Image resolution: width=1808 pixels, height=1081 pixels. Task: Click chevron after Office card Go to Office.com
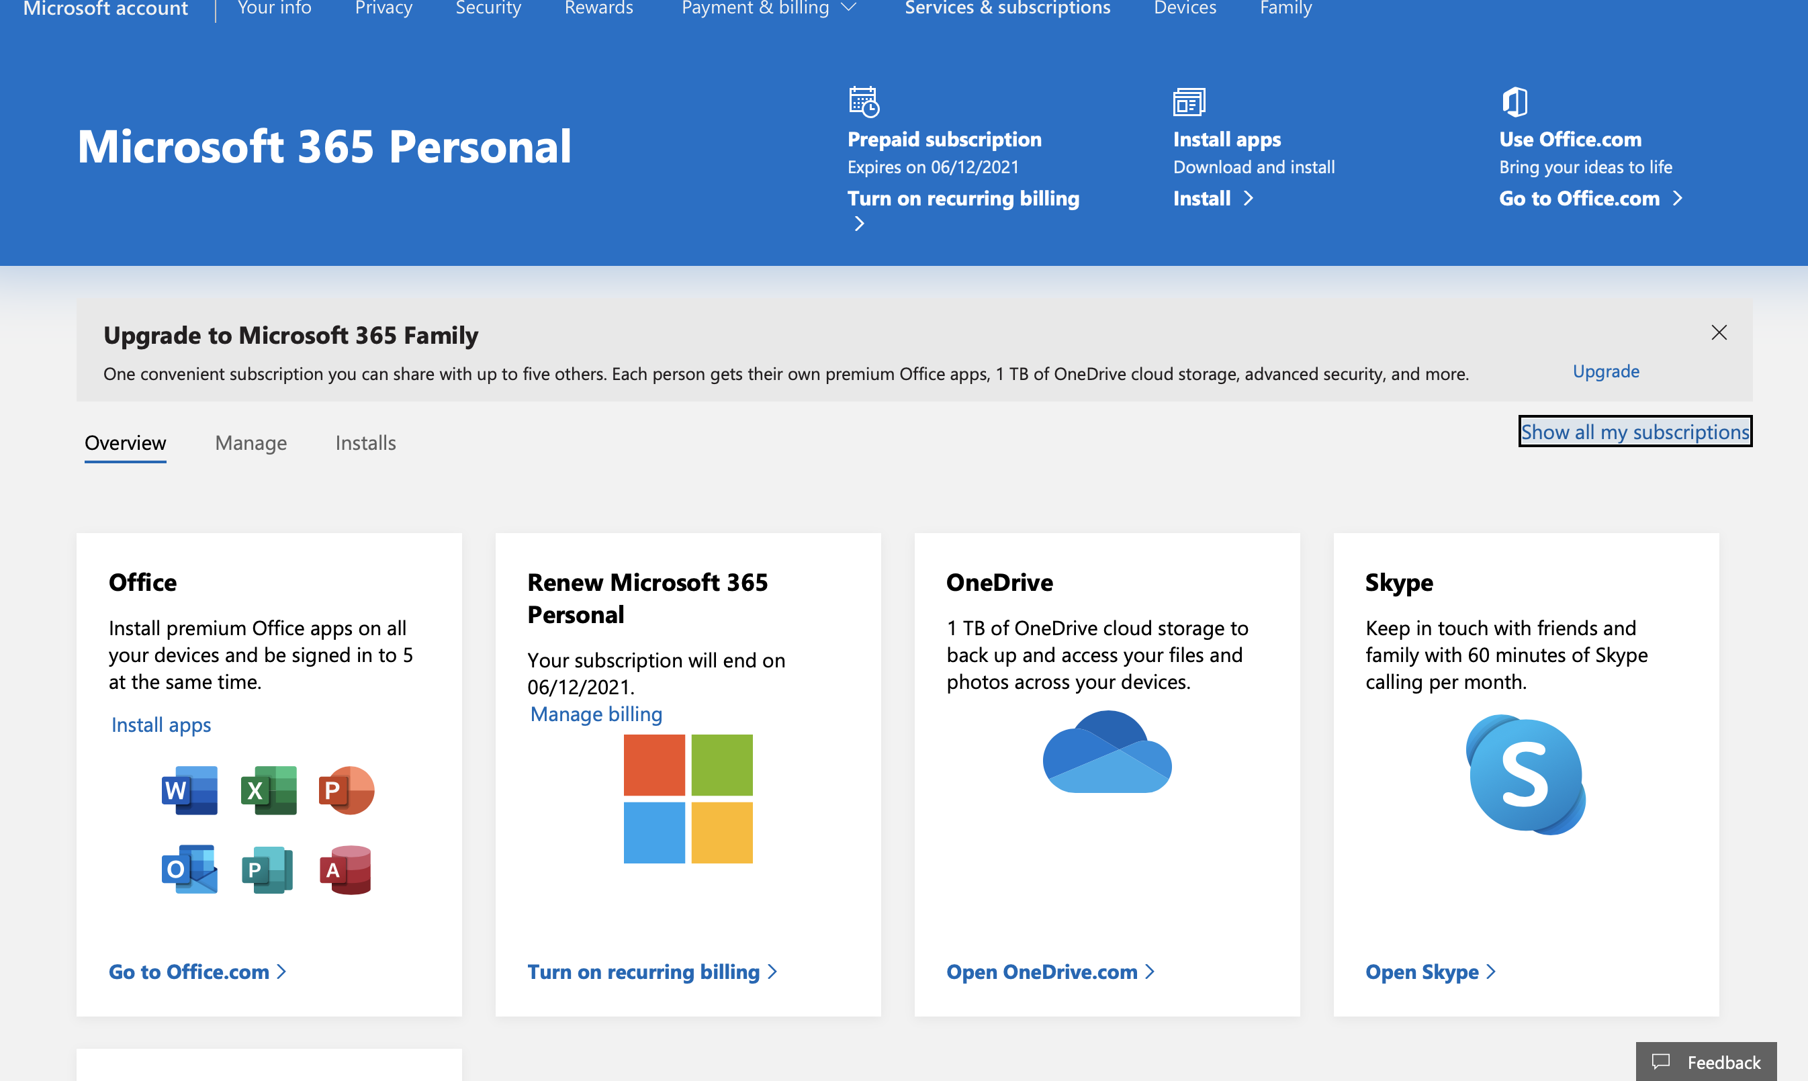coord(281,972)
